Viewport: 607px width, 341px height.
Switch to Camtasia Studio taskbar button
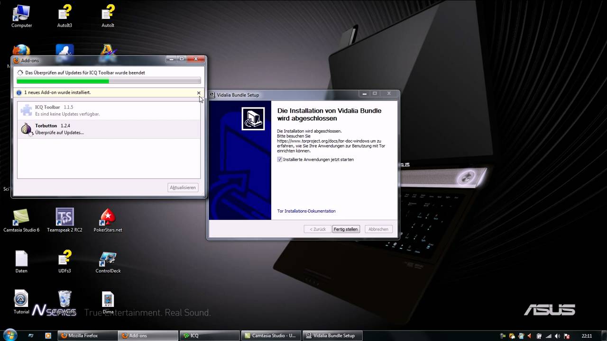click(270, 336)
